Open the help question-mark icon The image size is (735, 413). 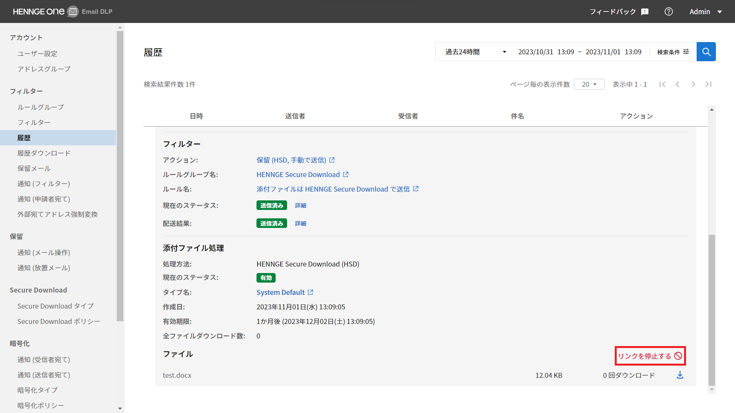click(x=669, y=11)
